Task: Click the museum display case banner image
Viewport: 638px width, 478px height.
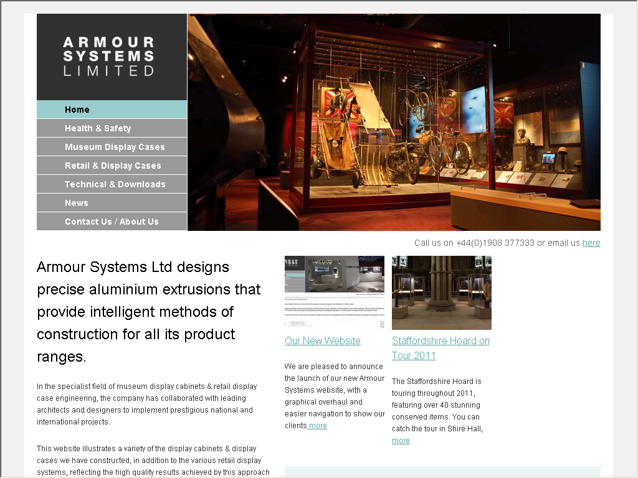Action: [x=394, y=123]
